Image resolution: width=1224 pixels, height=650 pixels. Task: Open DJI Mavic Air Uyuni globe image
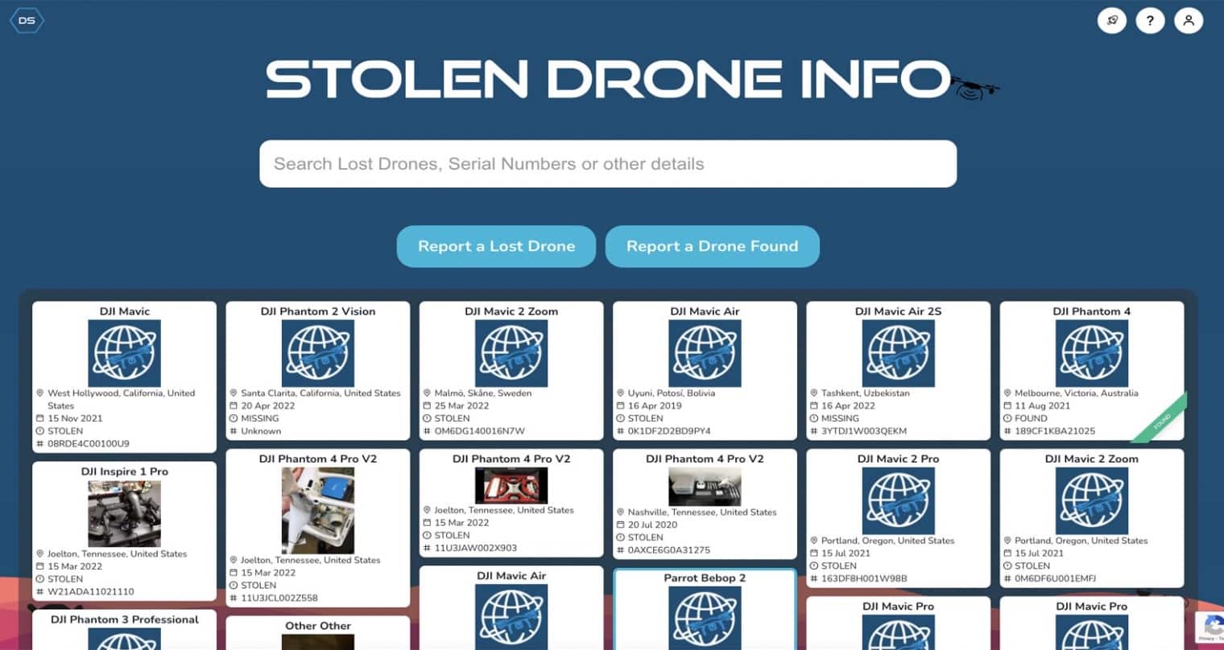click(x=705, y=353)
